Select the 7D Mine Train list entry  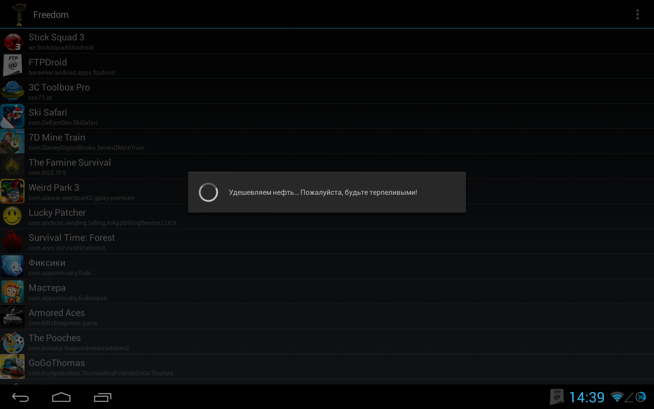click(x=327, y=142)
